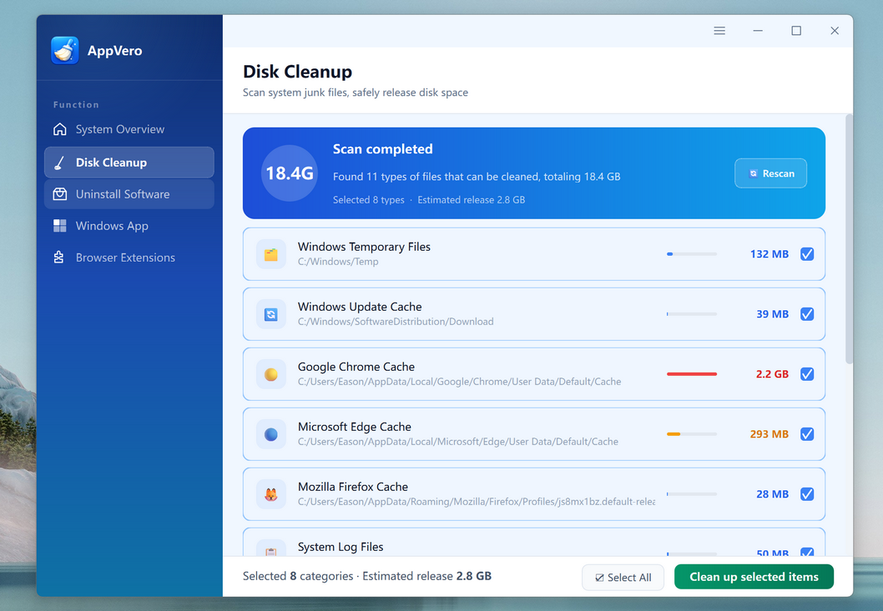Select the Google Chrome Cache row title
Screen dimensions: 883x611
click(x=356, y=367)
